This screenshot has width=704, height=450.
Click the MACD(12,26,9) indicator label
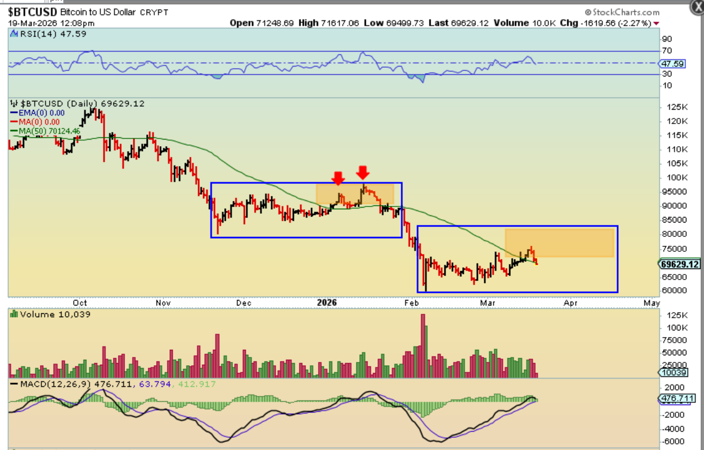click(x=54, y=384)
